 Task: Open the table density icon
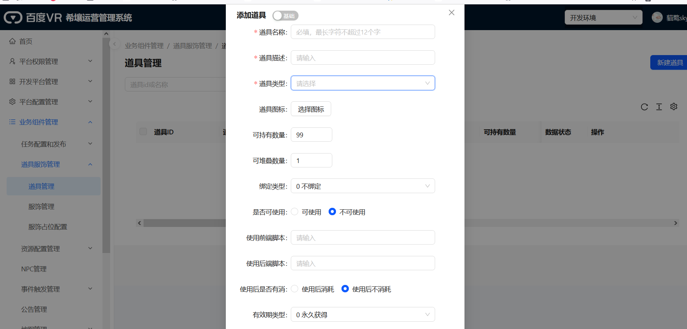tap(659, 107)
